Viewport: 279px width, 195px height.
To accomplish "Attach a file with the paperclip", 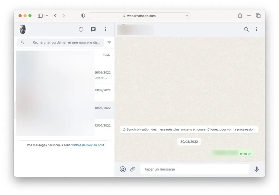I will [x=133, y=169].
